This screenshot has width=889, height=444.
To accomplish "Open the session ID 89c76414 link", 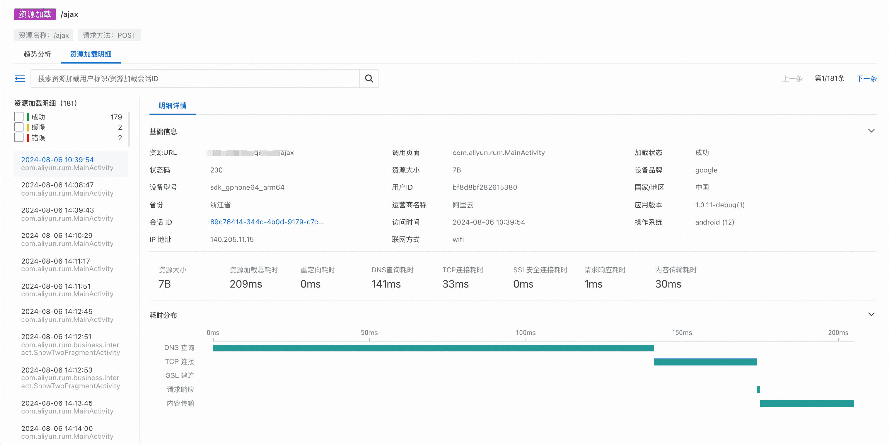I will [x=267, y=222].
